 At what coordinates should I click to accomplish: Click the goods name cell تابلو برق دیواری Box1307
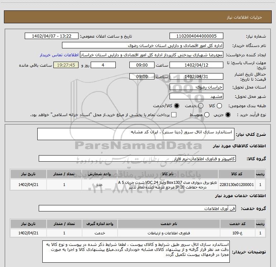(168, 185)
